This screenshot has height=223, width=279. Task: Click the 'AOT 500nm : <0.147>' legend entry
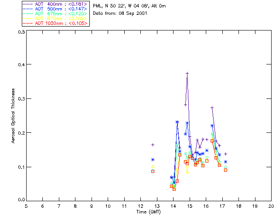coord(55,9)
